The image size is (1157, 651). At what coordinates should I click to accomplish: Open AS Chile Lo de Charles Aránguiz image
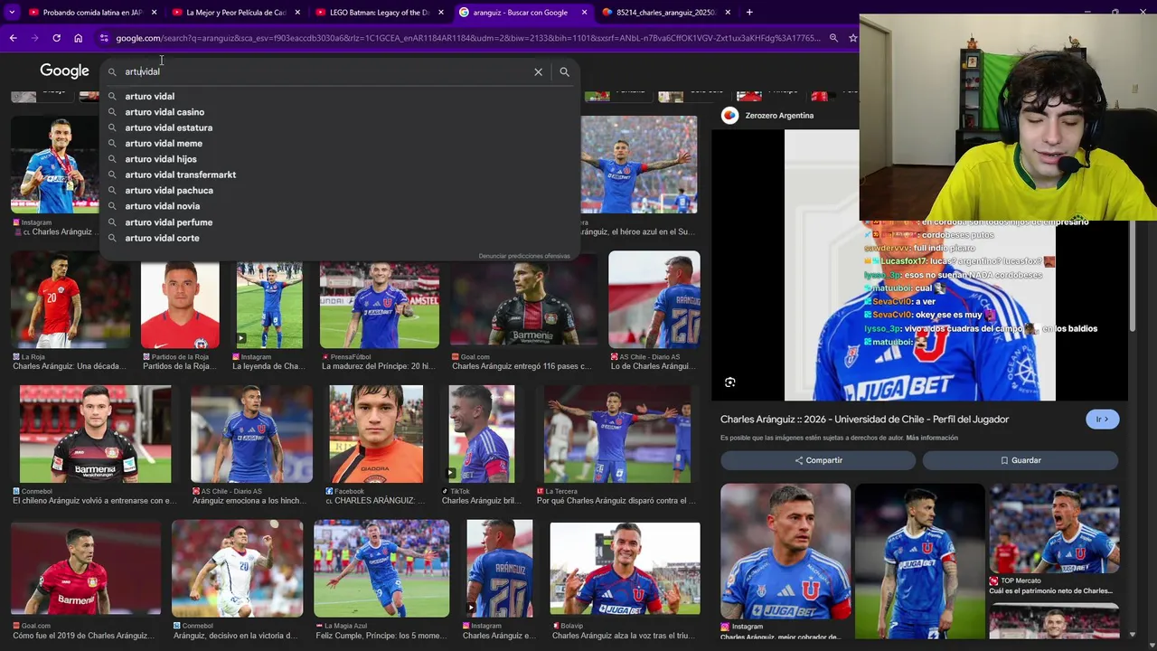click(x=654, y=299)
